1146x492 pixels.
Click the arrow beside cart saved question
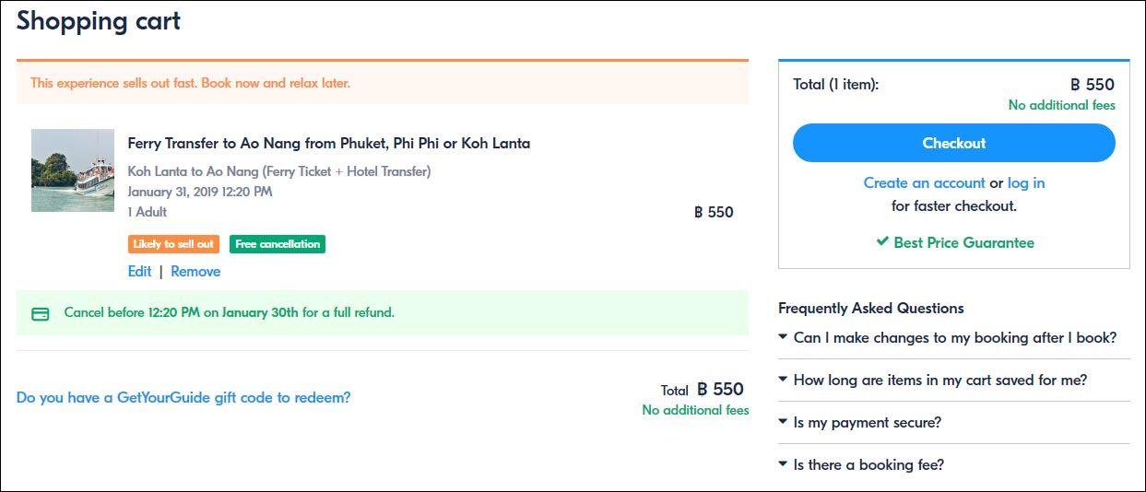[783, 380]
